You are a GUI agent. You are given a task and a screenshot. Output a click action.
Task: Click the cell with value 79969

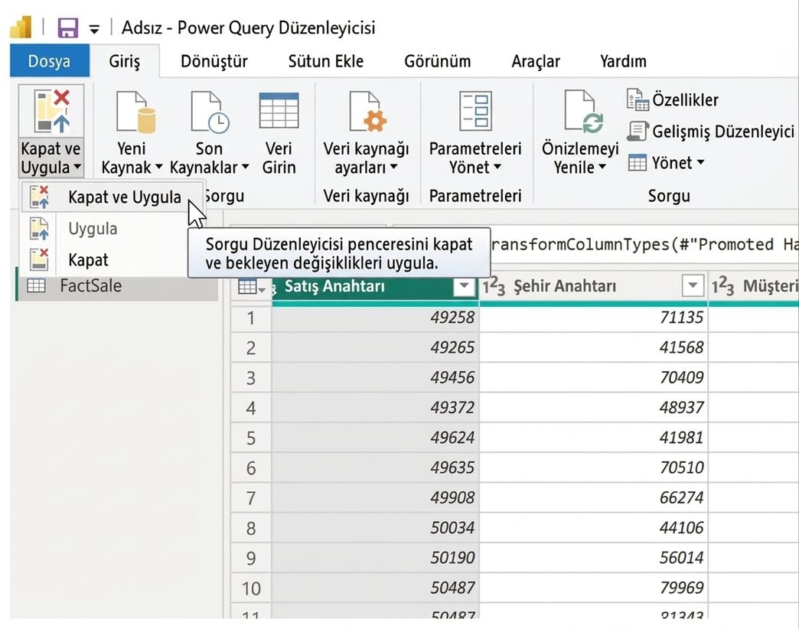[x=594, y=588]
